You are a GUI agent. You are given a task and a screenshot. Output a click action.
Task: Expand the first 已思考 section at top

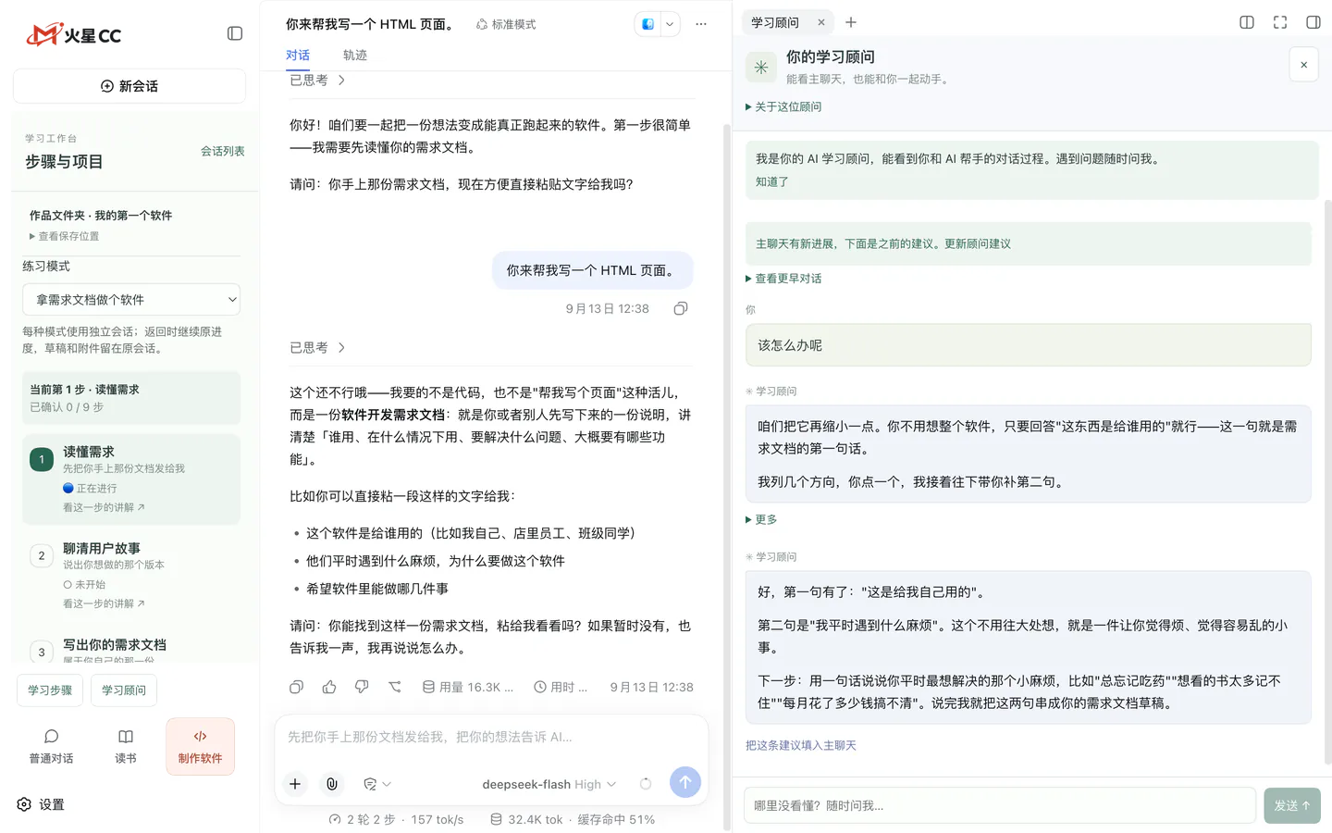[317, 81]
